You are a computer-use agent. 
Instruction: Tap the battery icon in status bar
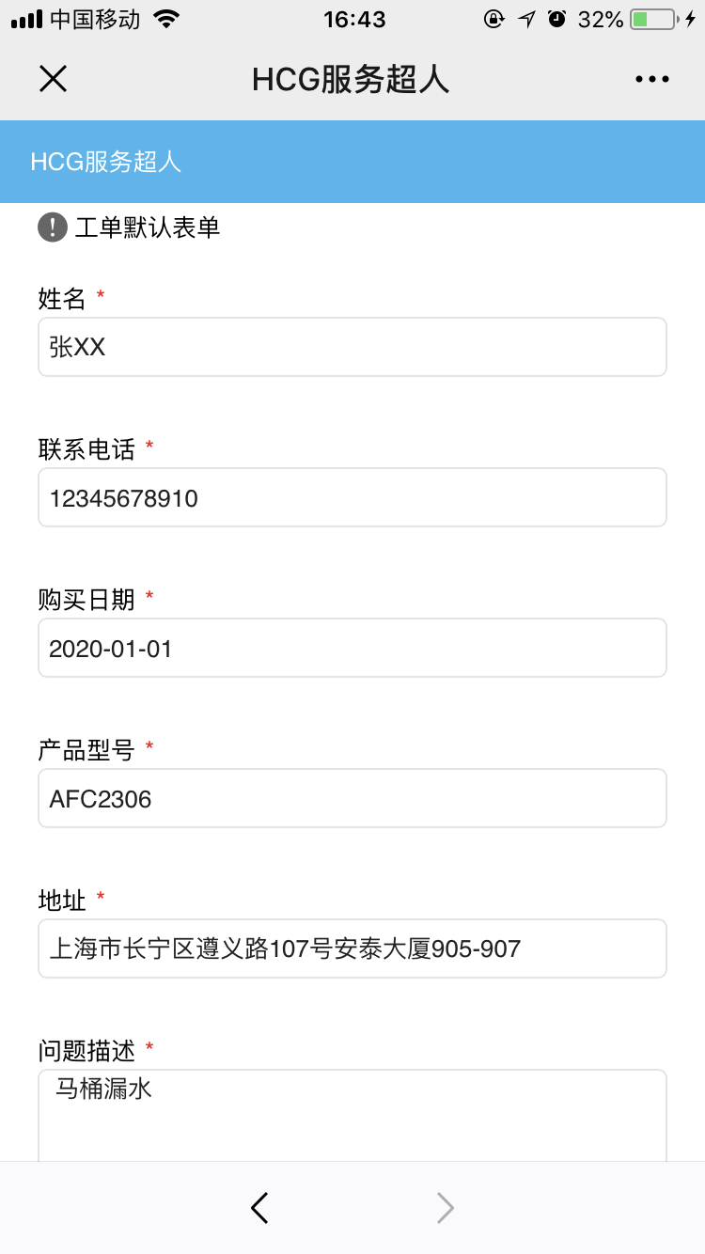(654, 19)
